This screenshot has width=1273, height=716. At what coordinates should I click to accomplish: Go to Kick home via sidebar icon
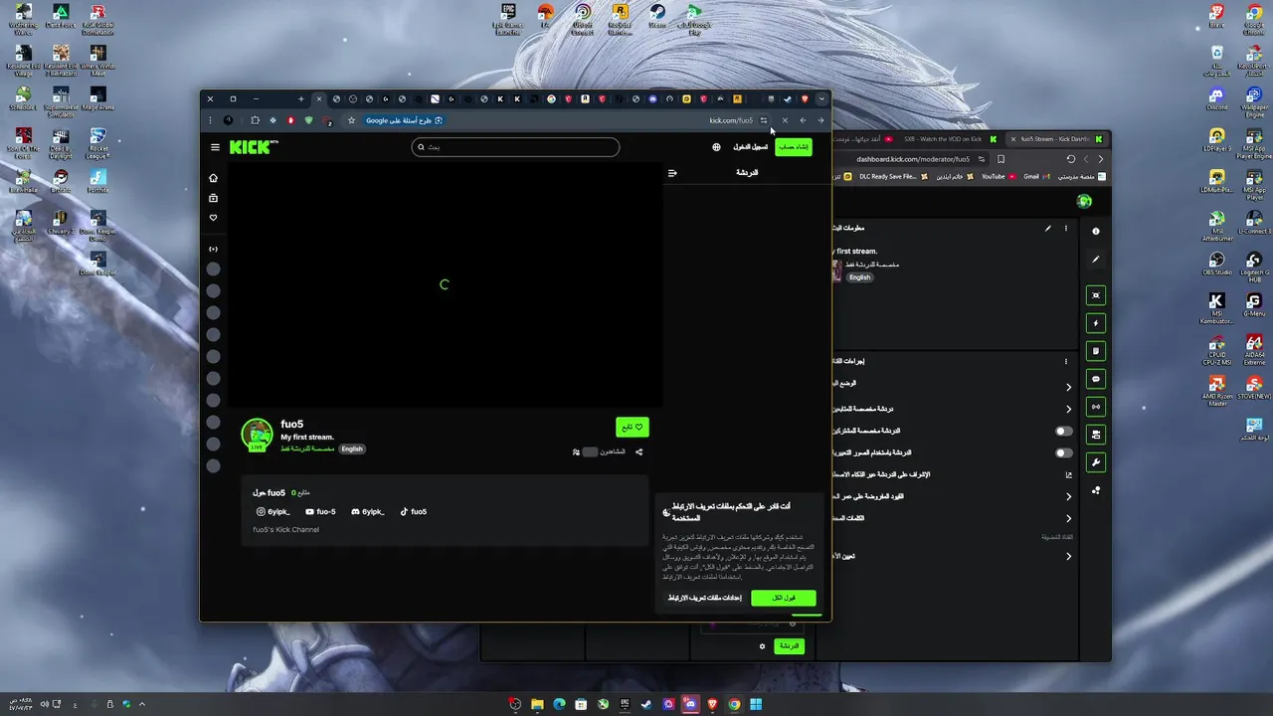[x=213, y=178]
